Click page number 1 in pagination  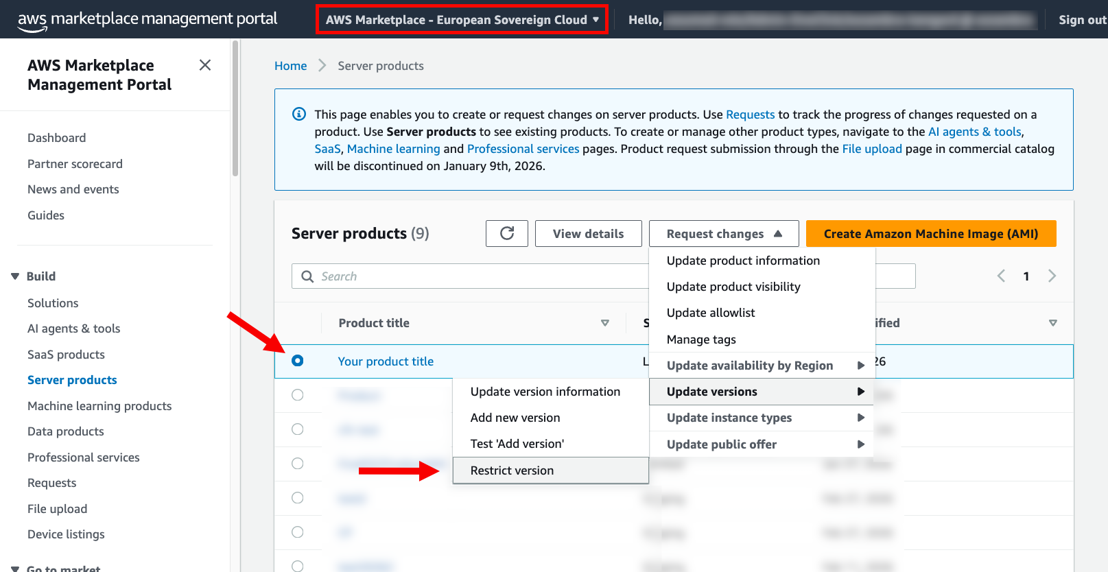click(x=1026, y=276)
